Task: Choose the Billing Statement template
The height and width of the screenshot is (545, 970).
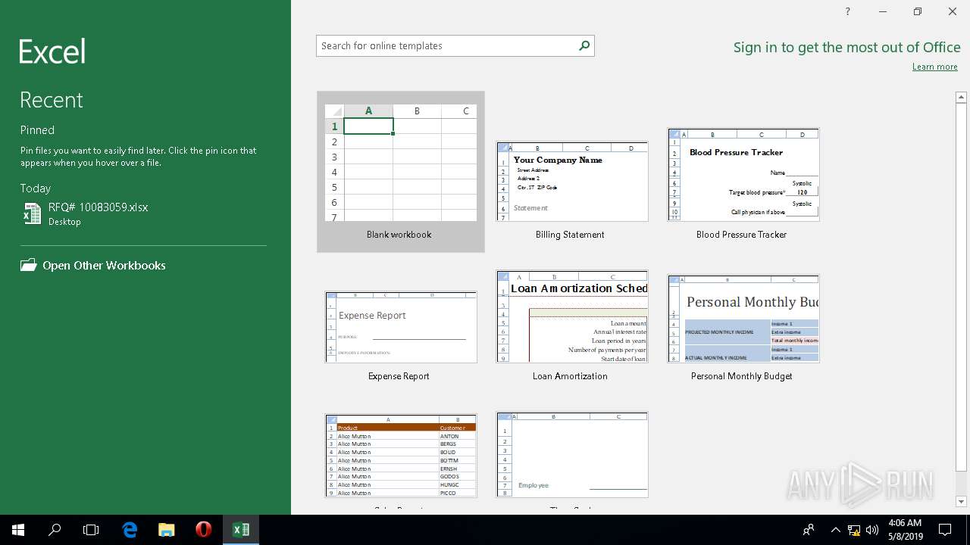Action: [572, 182]
